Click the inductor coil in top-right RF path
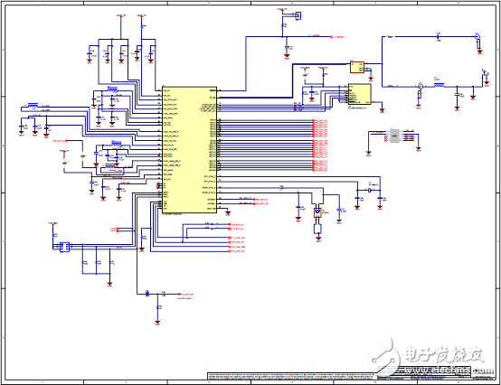Viewport: 501px width, 385px height. [439, 85]
